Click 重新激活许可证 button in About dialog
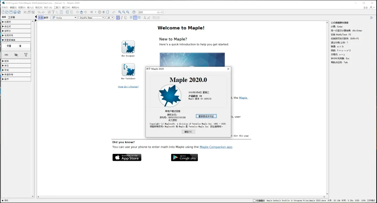 206,116
